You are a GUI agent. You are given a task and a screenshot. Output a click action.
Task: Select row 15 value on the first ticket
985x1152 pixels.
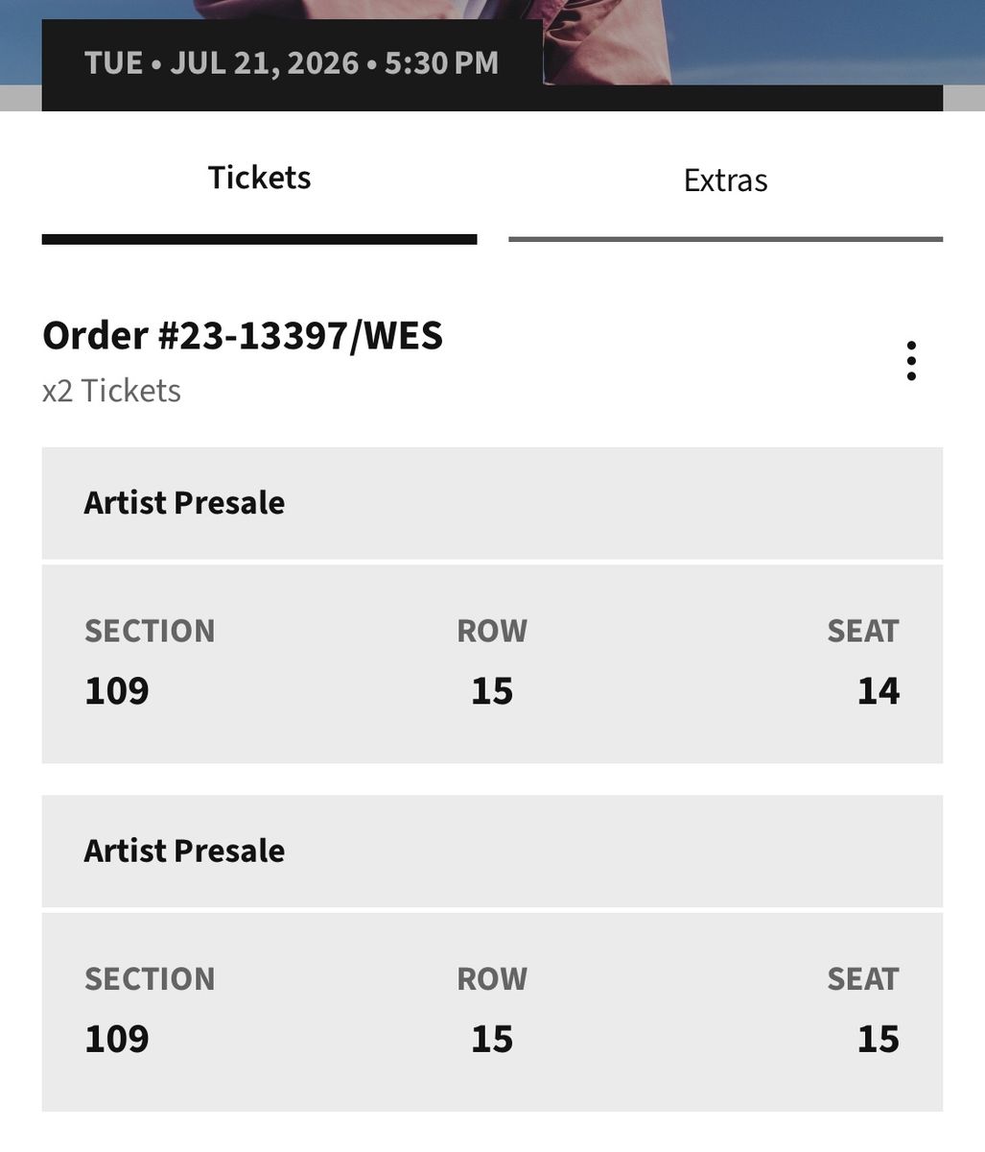(492, 691)
